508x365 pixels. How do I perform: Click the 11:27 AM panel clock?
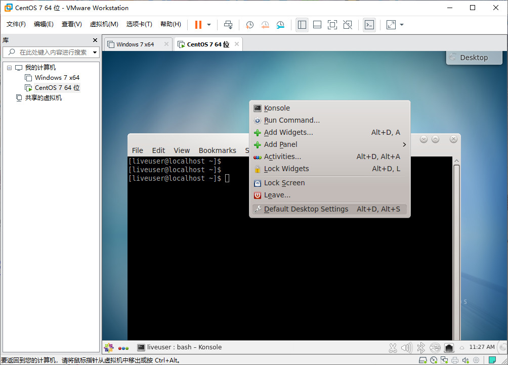[482, 347]
